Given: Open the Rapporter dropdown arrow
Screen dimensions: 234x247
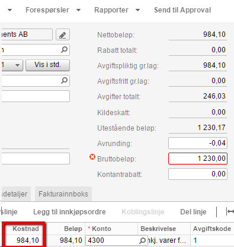Looking at the screenshot, I should click(137, 10).
